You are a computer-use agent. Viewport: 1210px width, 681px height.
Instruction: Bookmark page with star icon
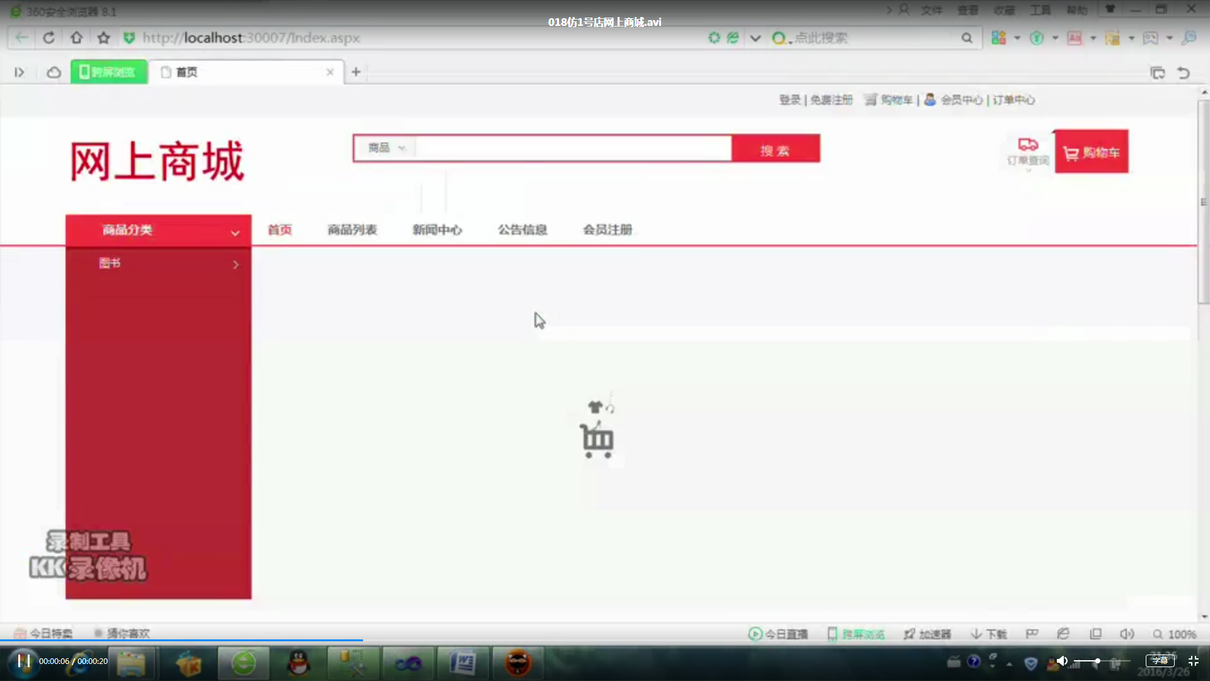[x=104, y=38]
